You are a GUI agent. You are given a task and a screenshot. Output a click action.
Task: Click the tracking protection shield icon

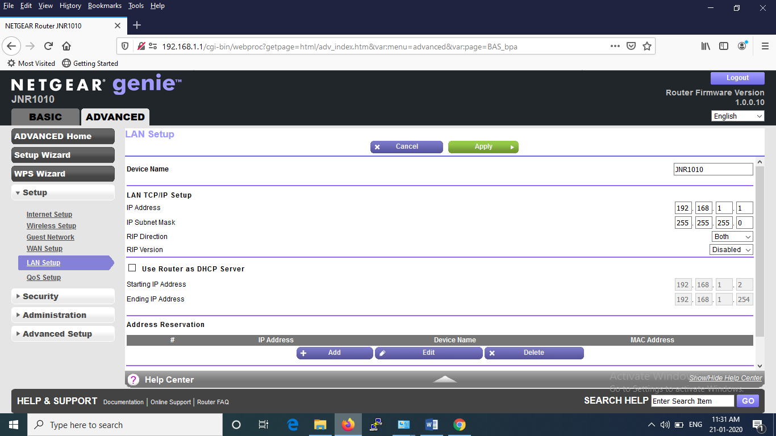(x=126, y=46)
